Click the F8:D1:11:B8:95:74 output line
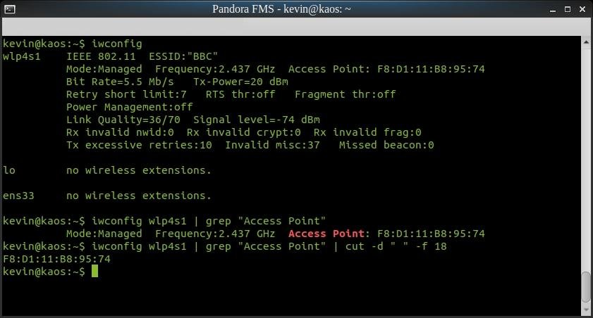 click(x=56, y=259)
